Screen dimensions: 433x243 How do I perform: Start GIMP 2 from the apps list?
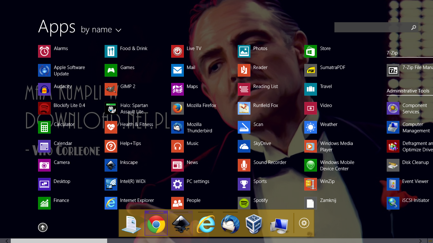pos(111,89)
